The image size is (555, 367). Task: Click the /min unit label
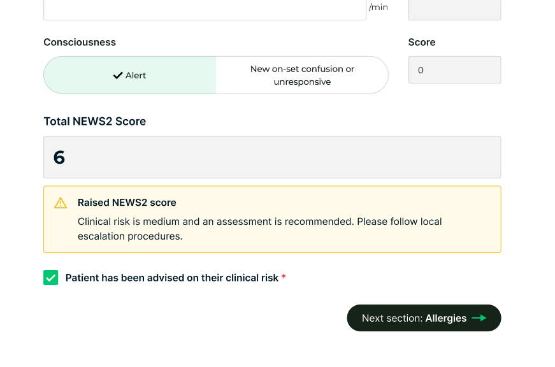pyautogui.click(x=378, y=8)
